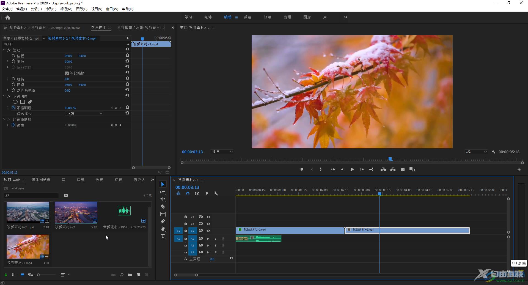Go to In point button
528x285 pixels.
click(333, 169)
